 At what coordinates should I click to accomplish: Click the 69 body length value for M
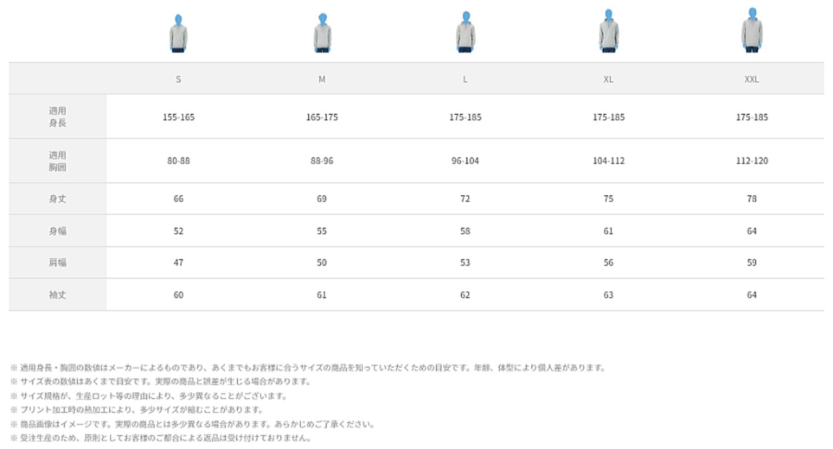[322, 199]
